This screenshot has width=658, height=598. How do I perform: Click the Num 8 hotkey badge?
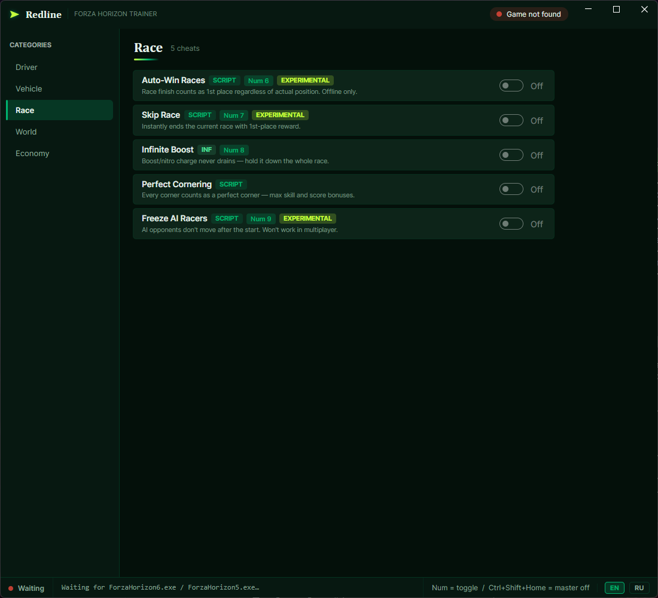click(x=234, y=150)
